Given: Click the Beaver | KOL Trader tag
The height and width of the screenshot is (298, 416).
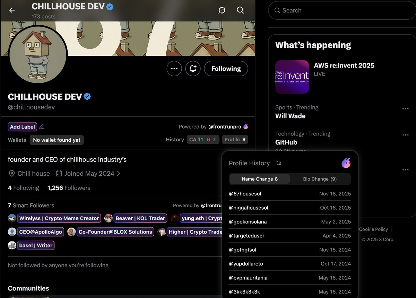Looking at the screenshot, I should point(140,218).
